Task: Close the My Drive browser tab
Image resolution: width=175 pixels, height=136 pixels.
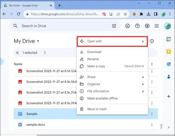Action: click(51, 5)
